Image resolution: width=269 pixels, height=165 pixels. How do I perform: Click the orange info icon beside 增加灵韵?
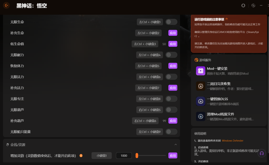(81, 156)
